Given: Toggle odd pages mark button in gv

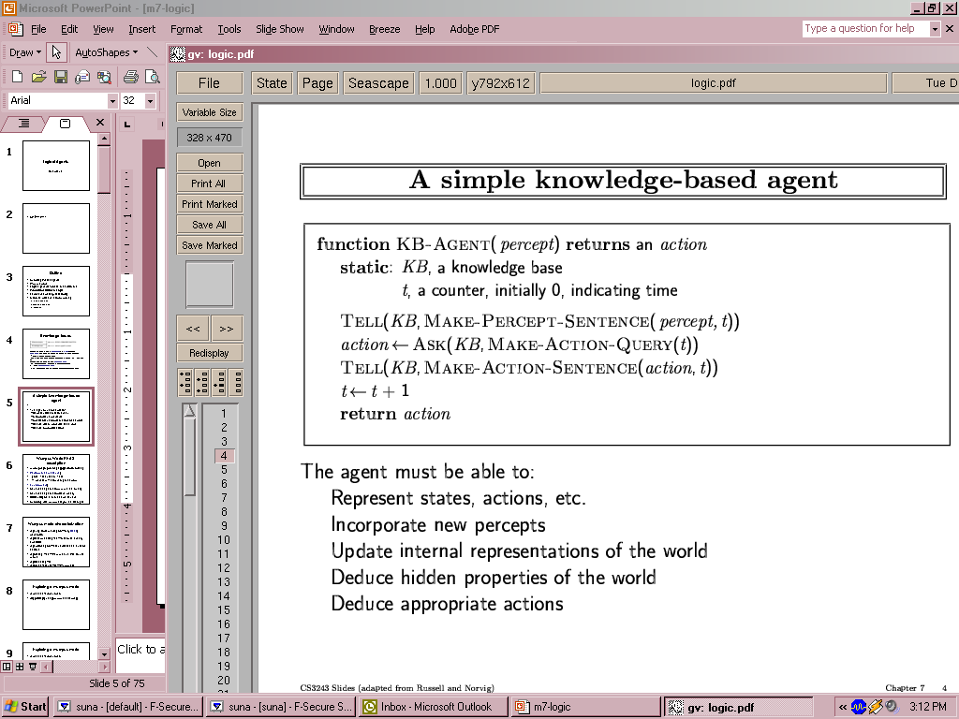Looking at the screenshot, I should [x=186, y=382].
